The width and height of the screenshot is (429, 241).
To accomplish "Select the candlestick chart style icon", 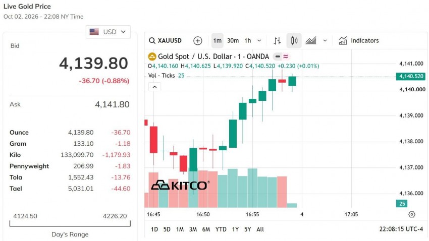I will pos(294,41).
